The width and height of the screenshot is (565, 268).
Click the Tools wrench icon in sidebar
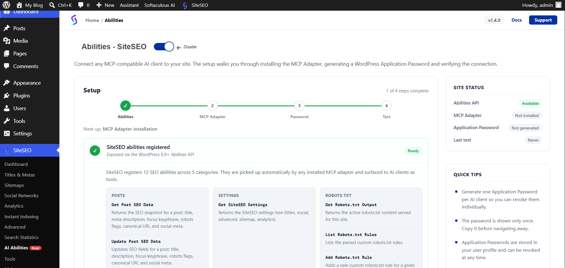point(7,121)
